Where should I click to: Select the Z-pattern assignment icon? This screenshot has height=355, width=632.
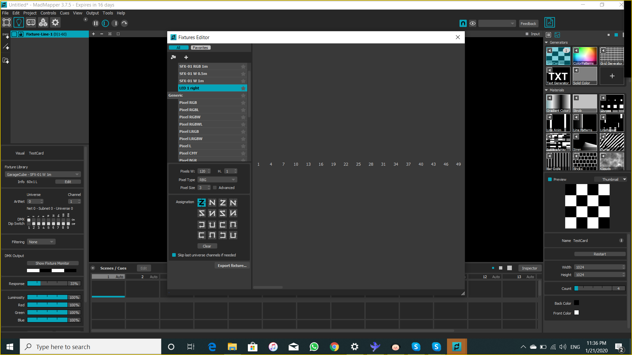coord(201,202)
